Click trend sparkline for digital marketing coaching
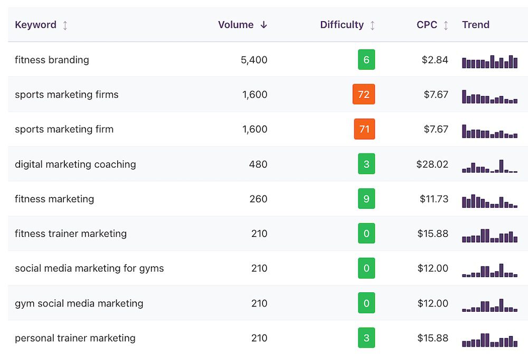The image size is (528, 354). [489, 166]
